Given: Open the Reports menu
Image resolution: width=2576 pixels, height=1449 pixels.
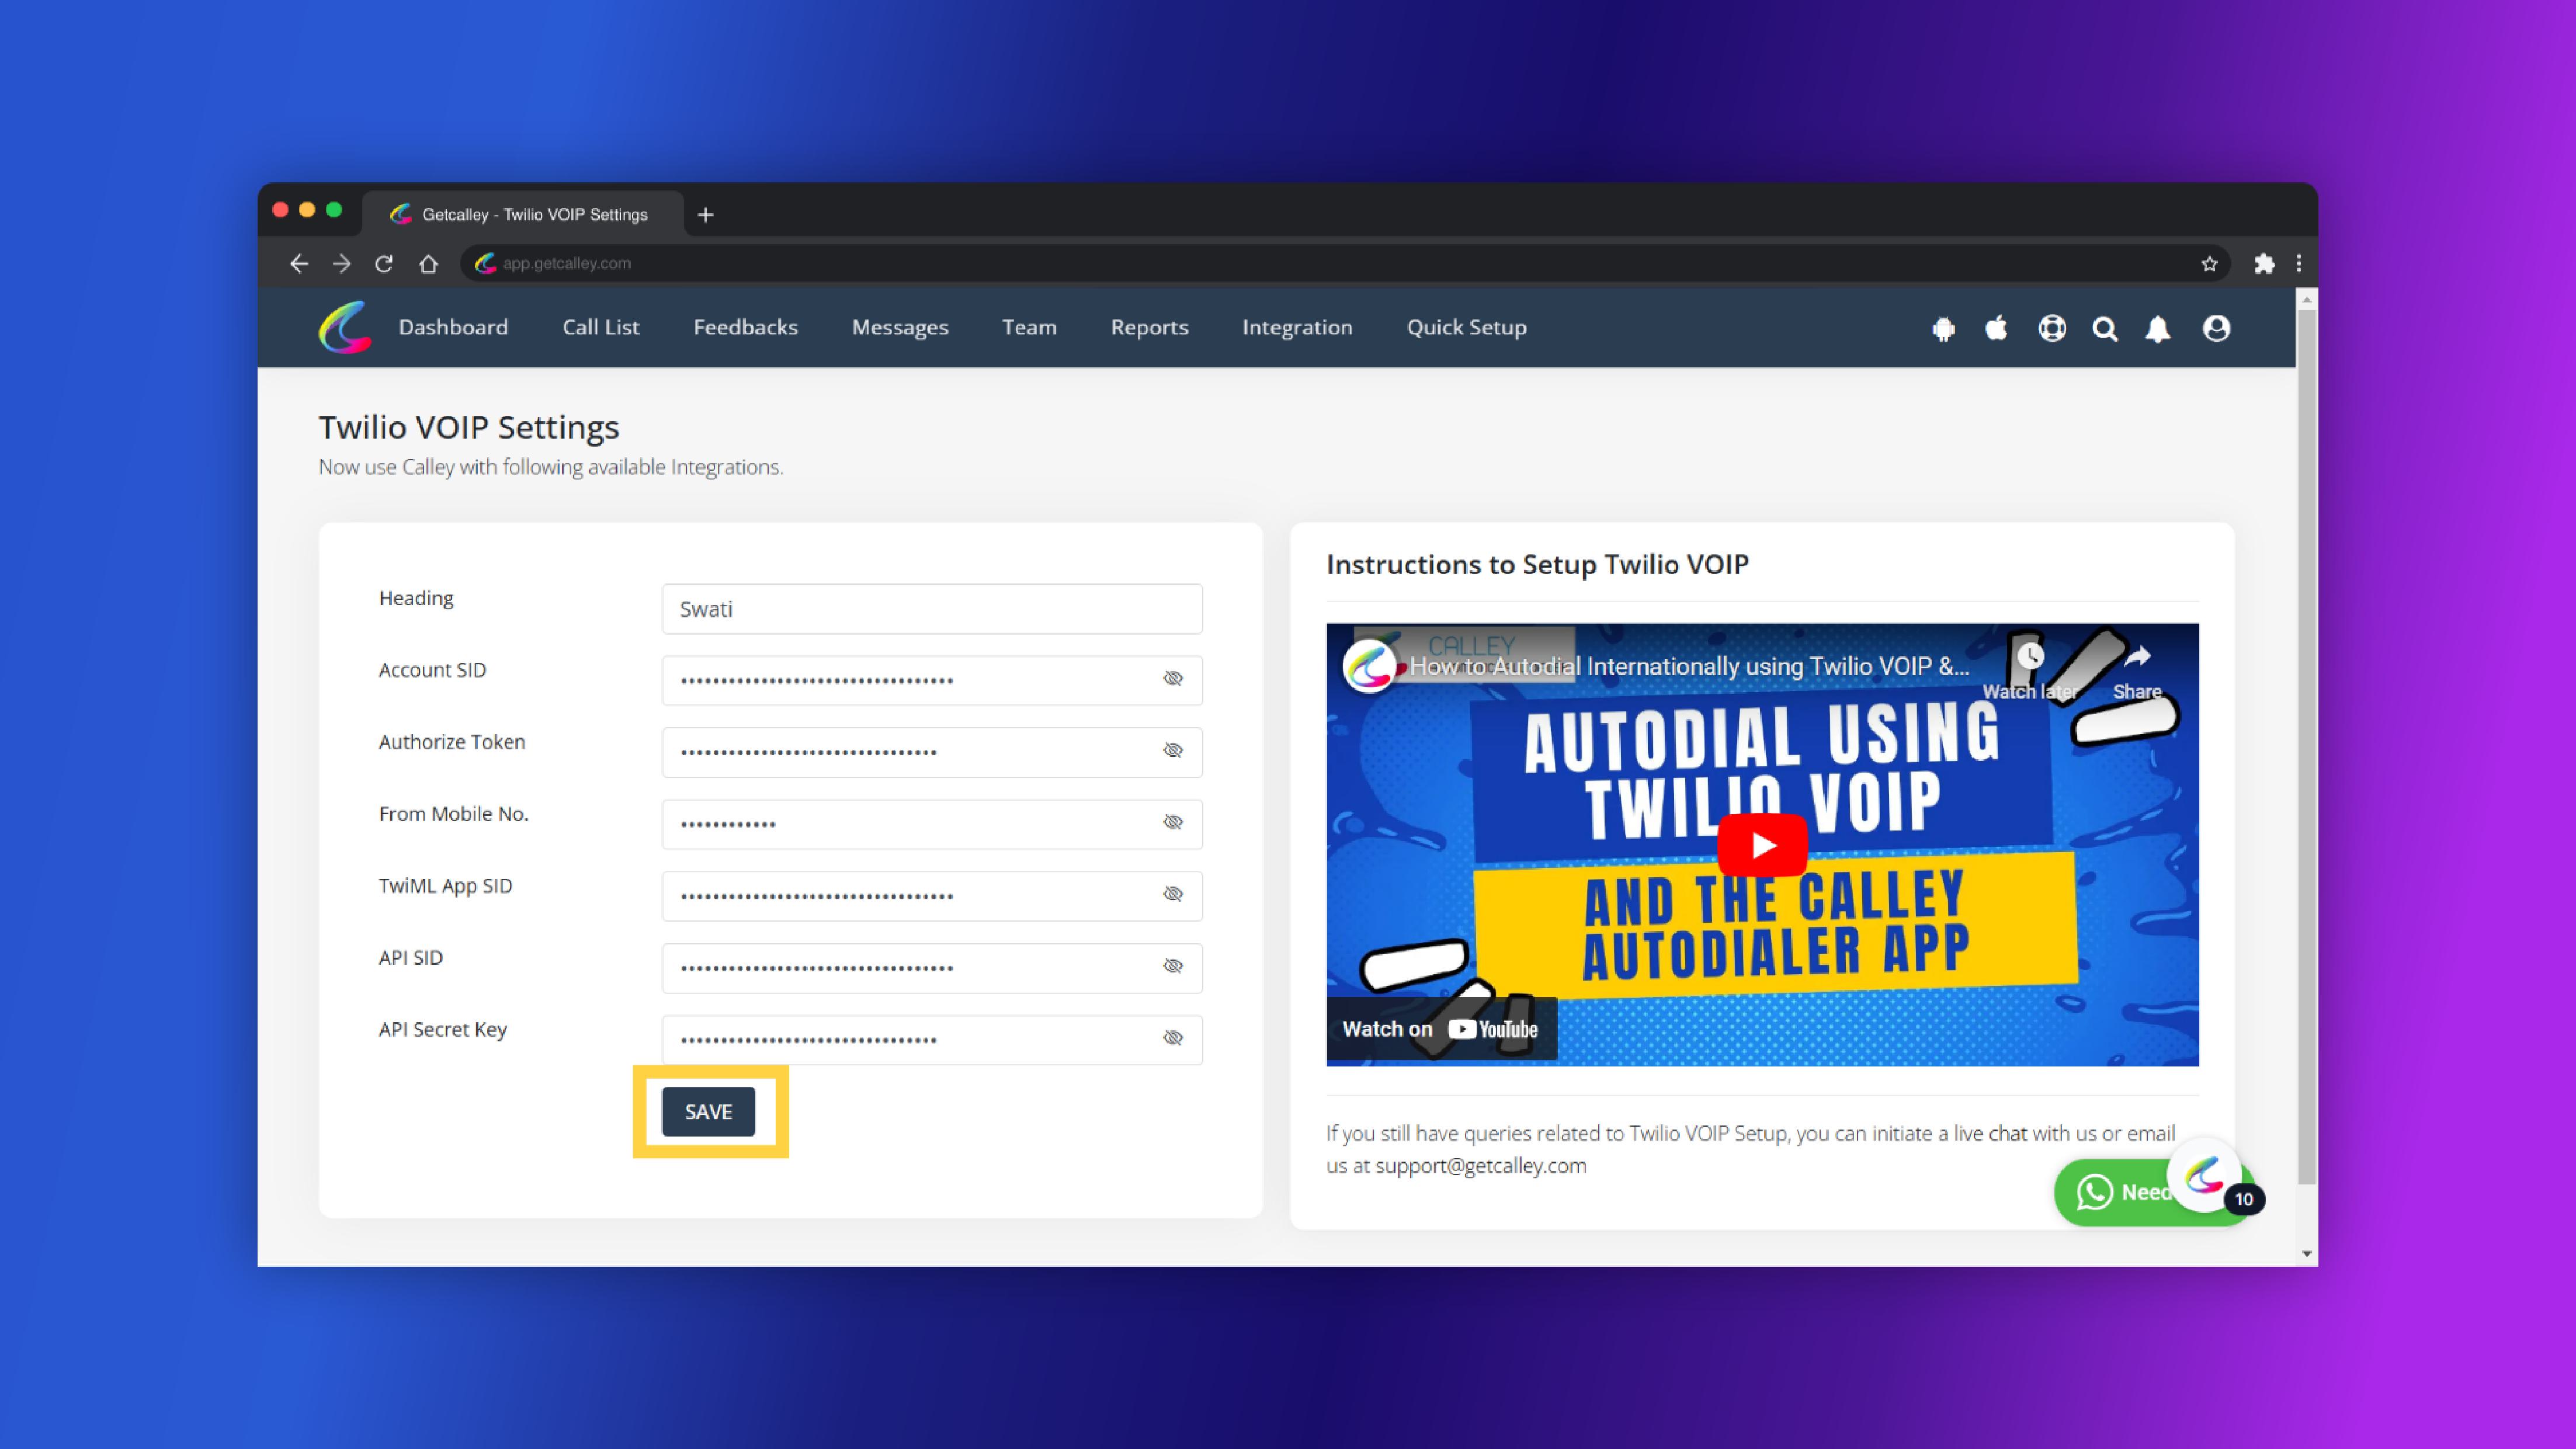Looking at the screenshot, I should (x=1149, y=327).
